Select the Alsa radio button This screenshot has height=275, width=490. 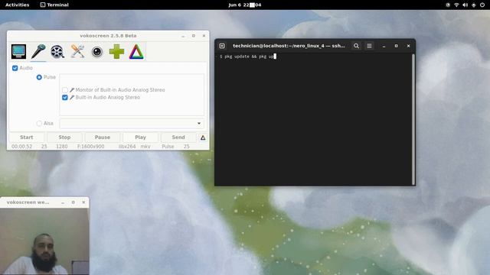coord(39,124)
